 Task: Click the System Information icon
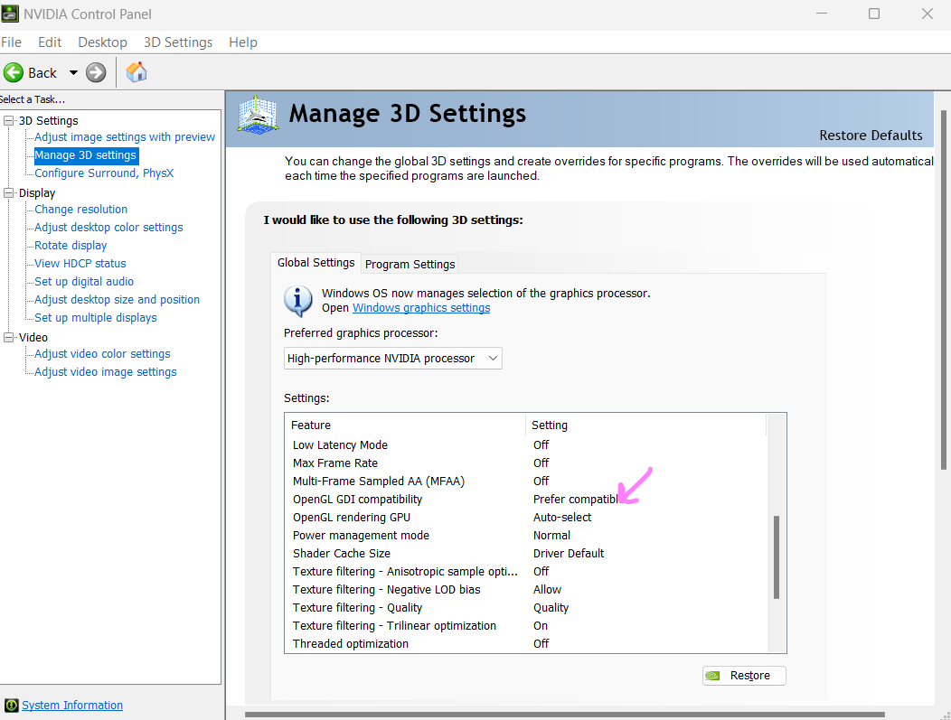[11, 705]
